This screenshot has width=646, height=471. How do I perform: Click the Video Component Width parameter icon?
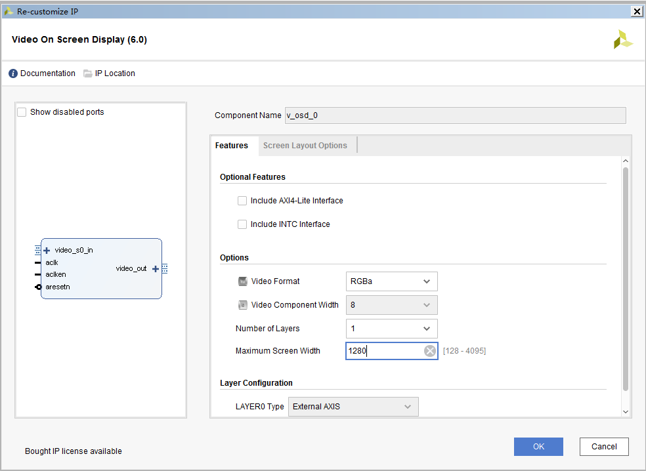click(243, 305)
